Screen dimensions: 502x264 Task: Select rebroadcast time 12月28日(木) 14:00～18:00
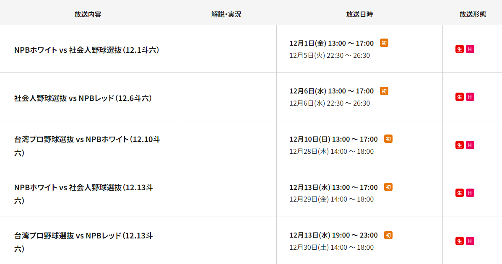pos(331,151)
